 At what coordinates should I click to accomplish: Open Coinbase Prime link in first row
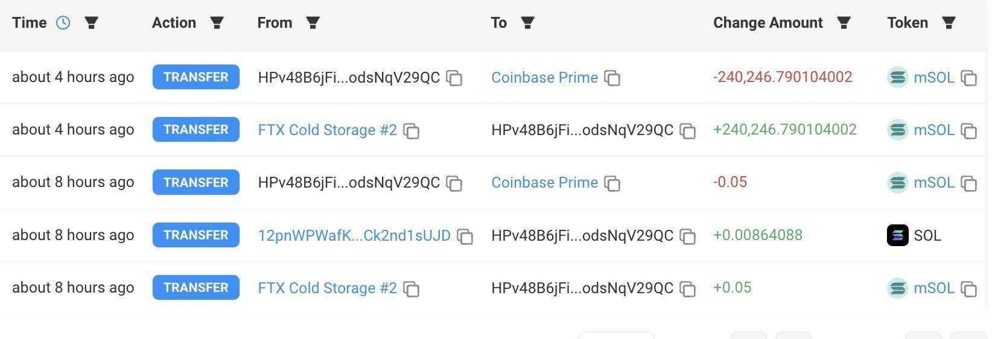pos(544,78)
